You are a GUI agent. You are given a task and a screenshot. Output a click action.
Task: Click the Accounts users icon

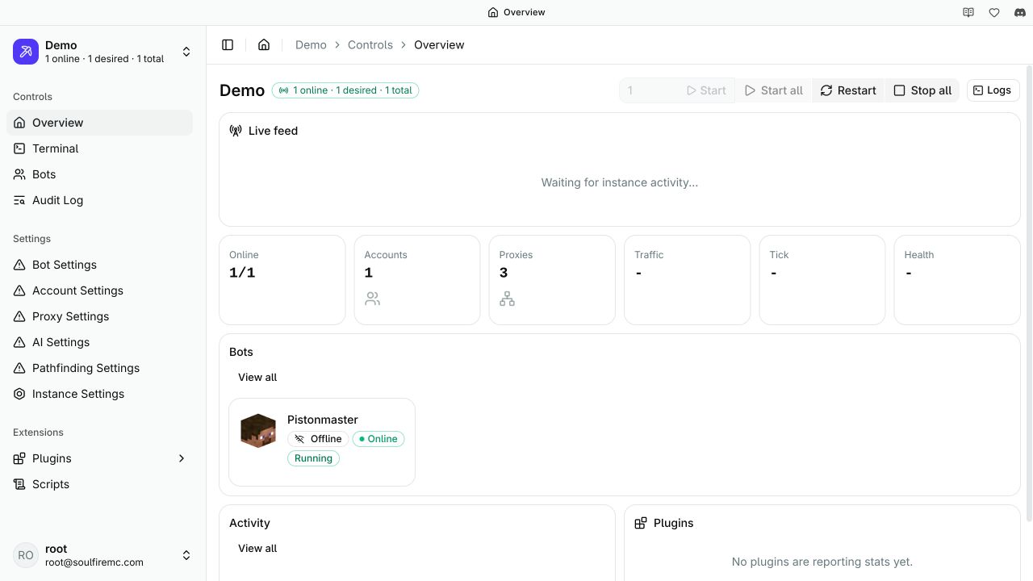click(x=372, y=299)
